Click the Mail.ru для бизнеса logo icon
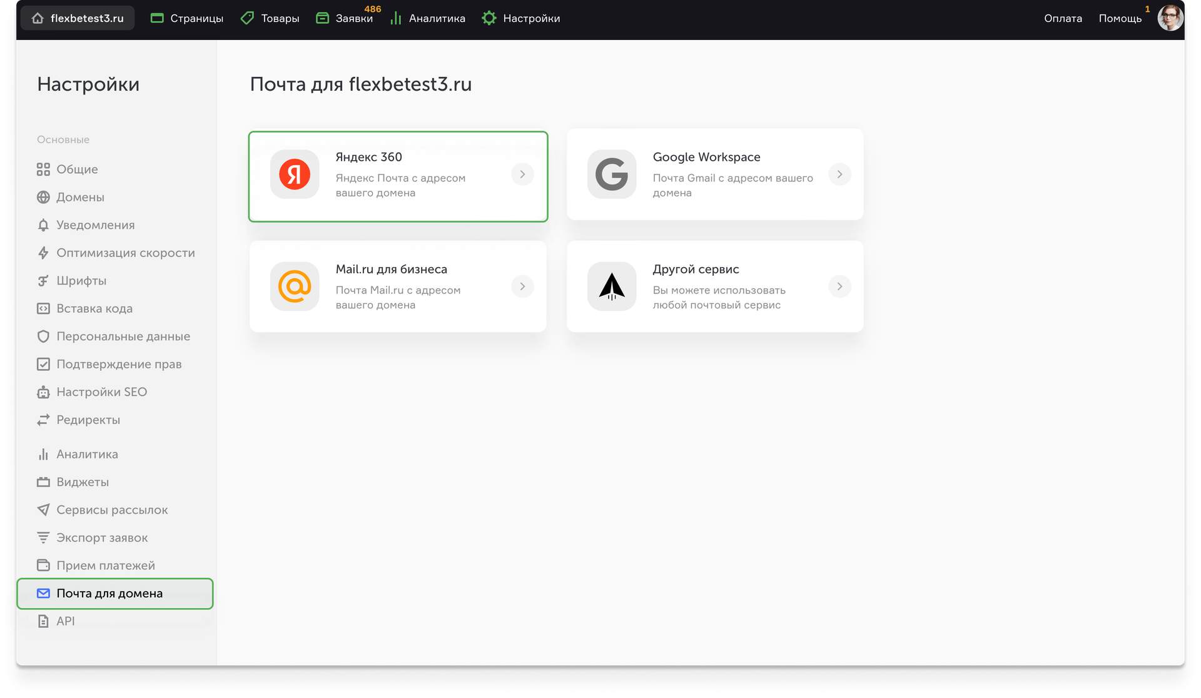The height and width of the screenshot is (698, 1201). tap(295, 286)
